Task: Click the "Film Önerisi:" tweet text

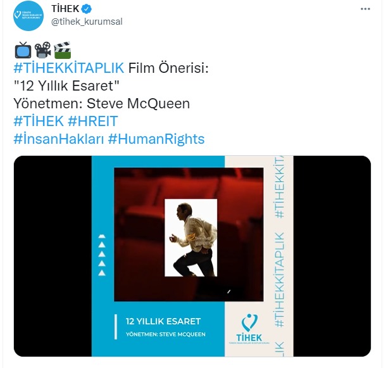Action: tap(168, 68)
